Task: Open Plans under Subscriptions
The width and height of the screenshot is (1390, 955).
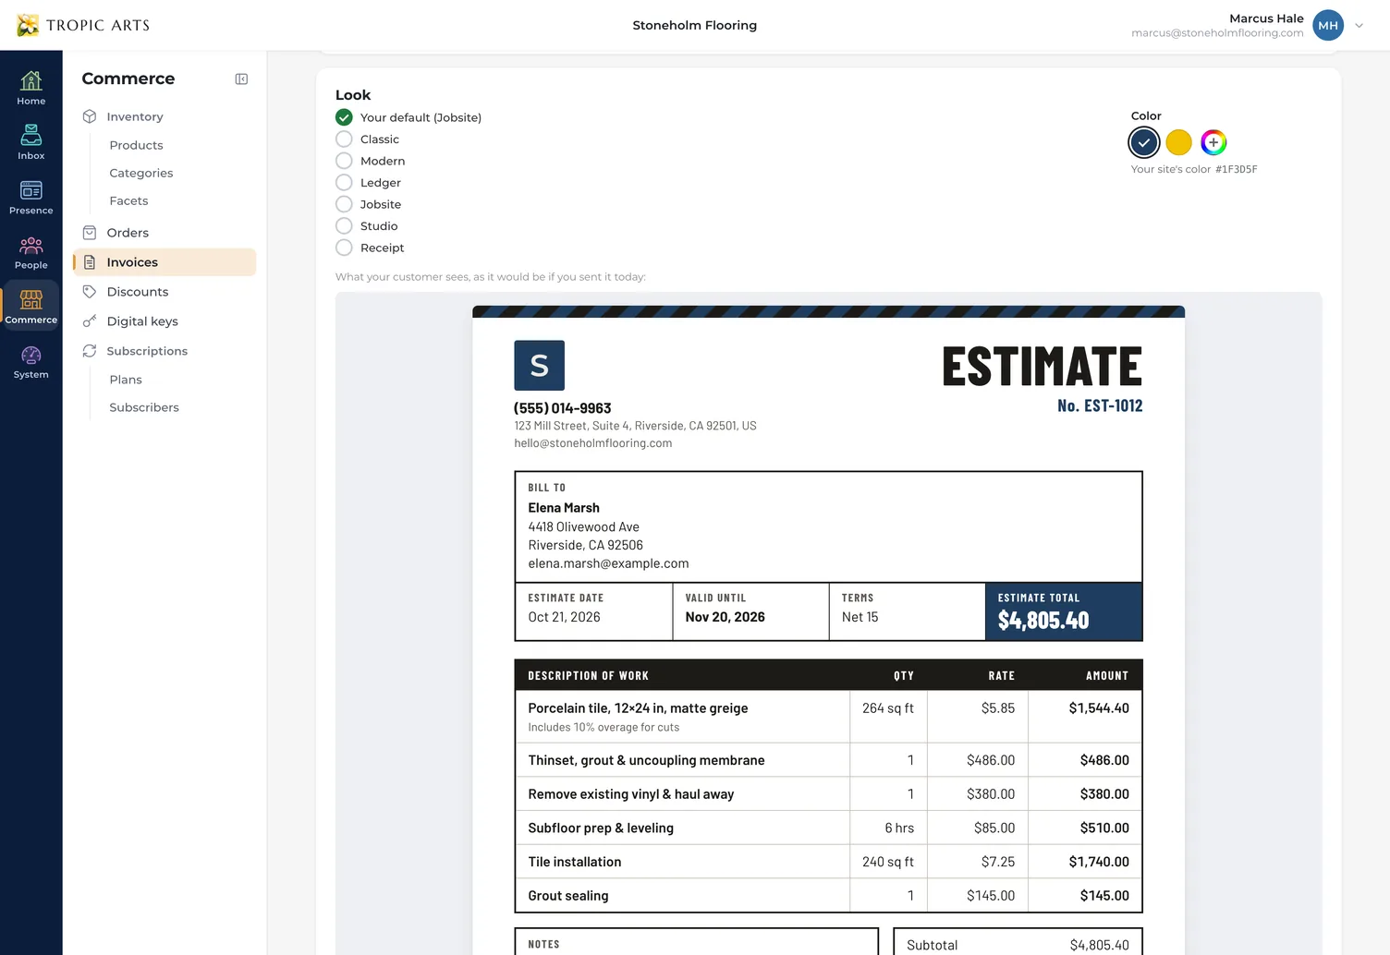Action: pos(126,380)
